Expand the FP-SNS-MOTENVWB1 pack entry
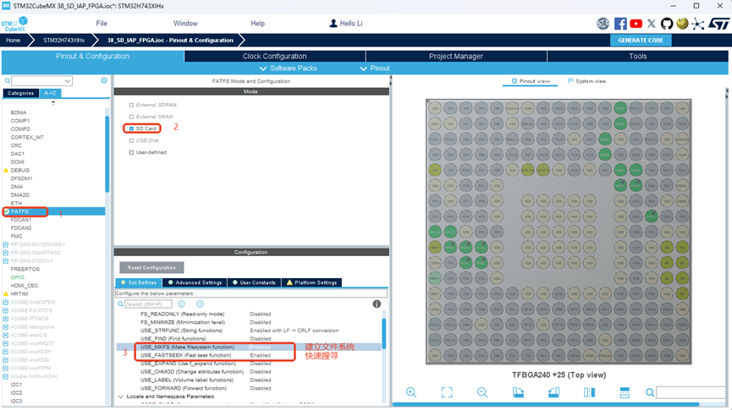 pos(6,244)
